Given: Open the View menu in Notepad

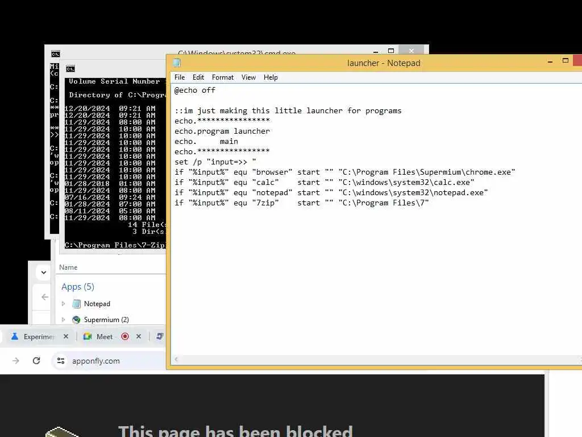Looking at the screenshot, I should [x=248, y=77].
